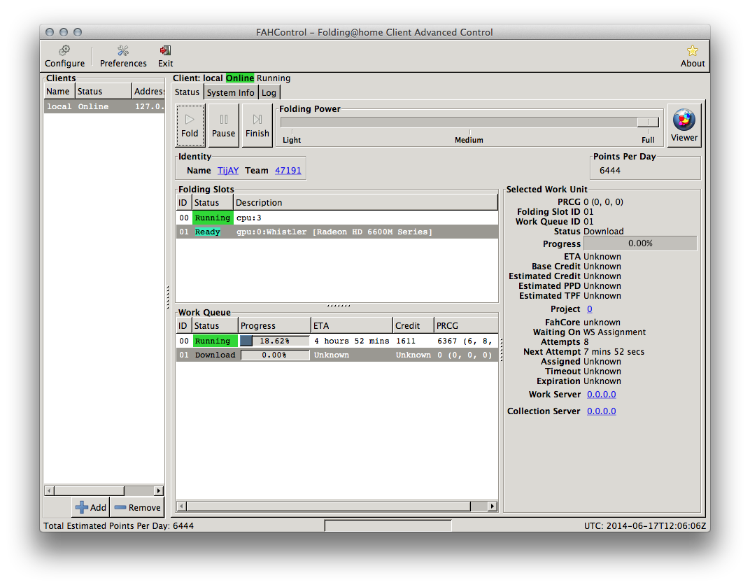The image size is (750, 587).
Task: Click Clients list scroll left arrow
Action: tap(49, 490)
